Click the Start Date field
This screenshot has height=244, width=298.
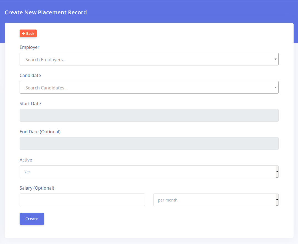pyautogui.click(x=149, y=115)
